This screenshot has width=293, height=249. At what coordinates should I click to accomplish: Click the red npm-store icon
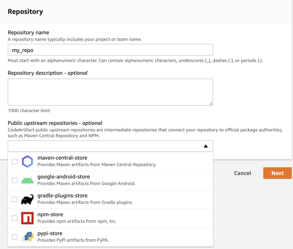[27, 218]
